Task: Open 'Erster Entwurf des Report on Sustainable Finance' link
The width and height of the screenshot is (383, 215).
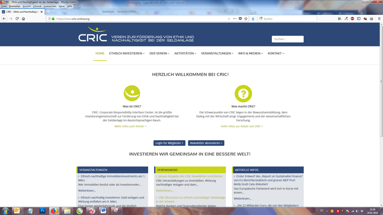Action: click(x=268, y=180)
